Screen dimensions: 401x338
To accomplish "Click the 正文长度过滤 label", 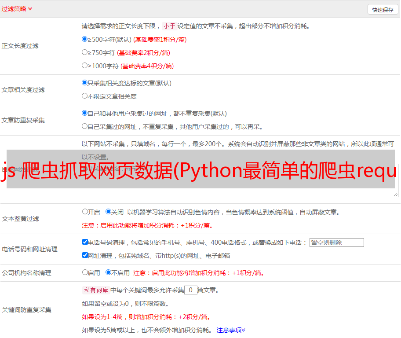I will (x=20, y=46).
